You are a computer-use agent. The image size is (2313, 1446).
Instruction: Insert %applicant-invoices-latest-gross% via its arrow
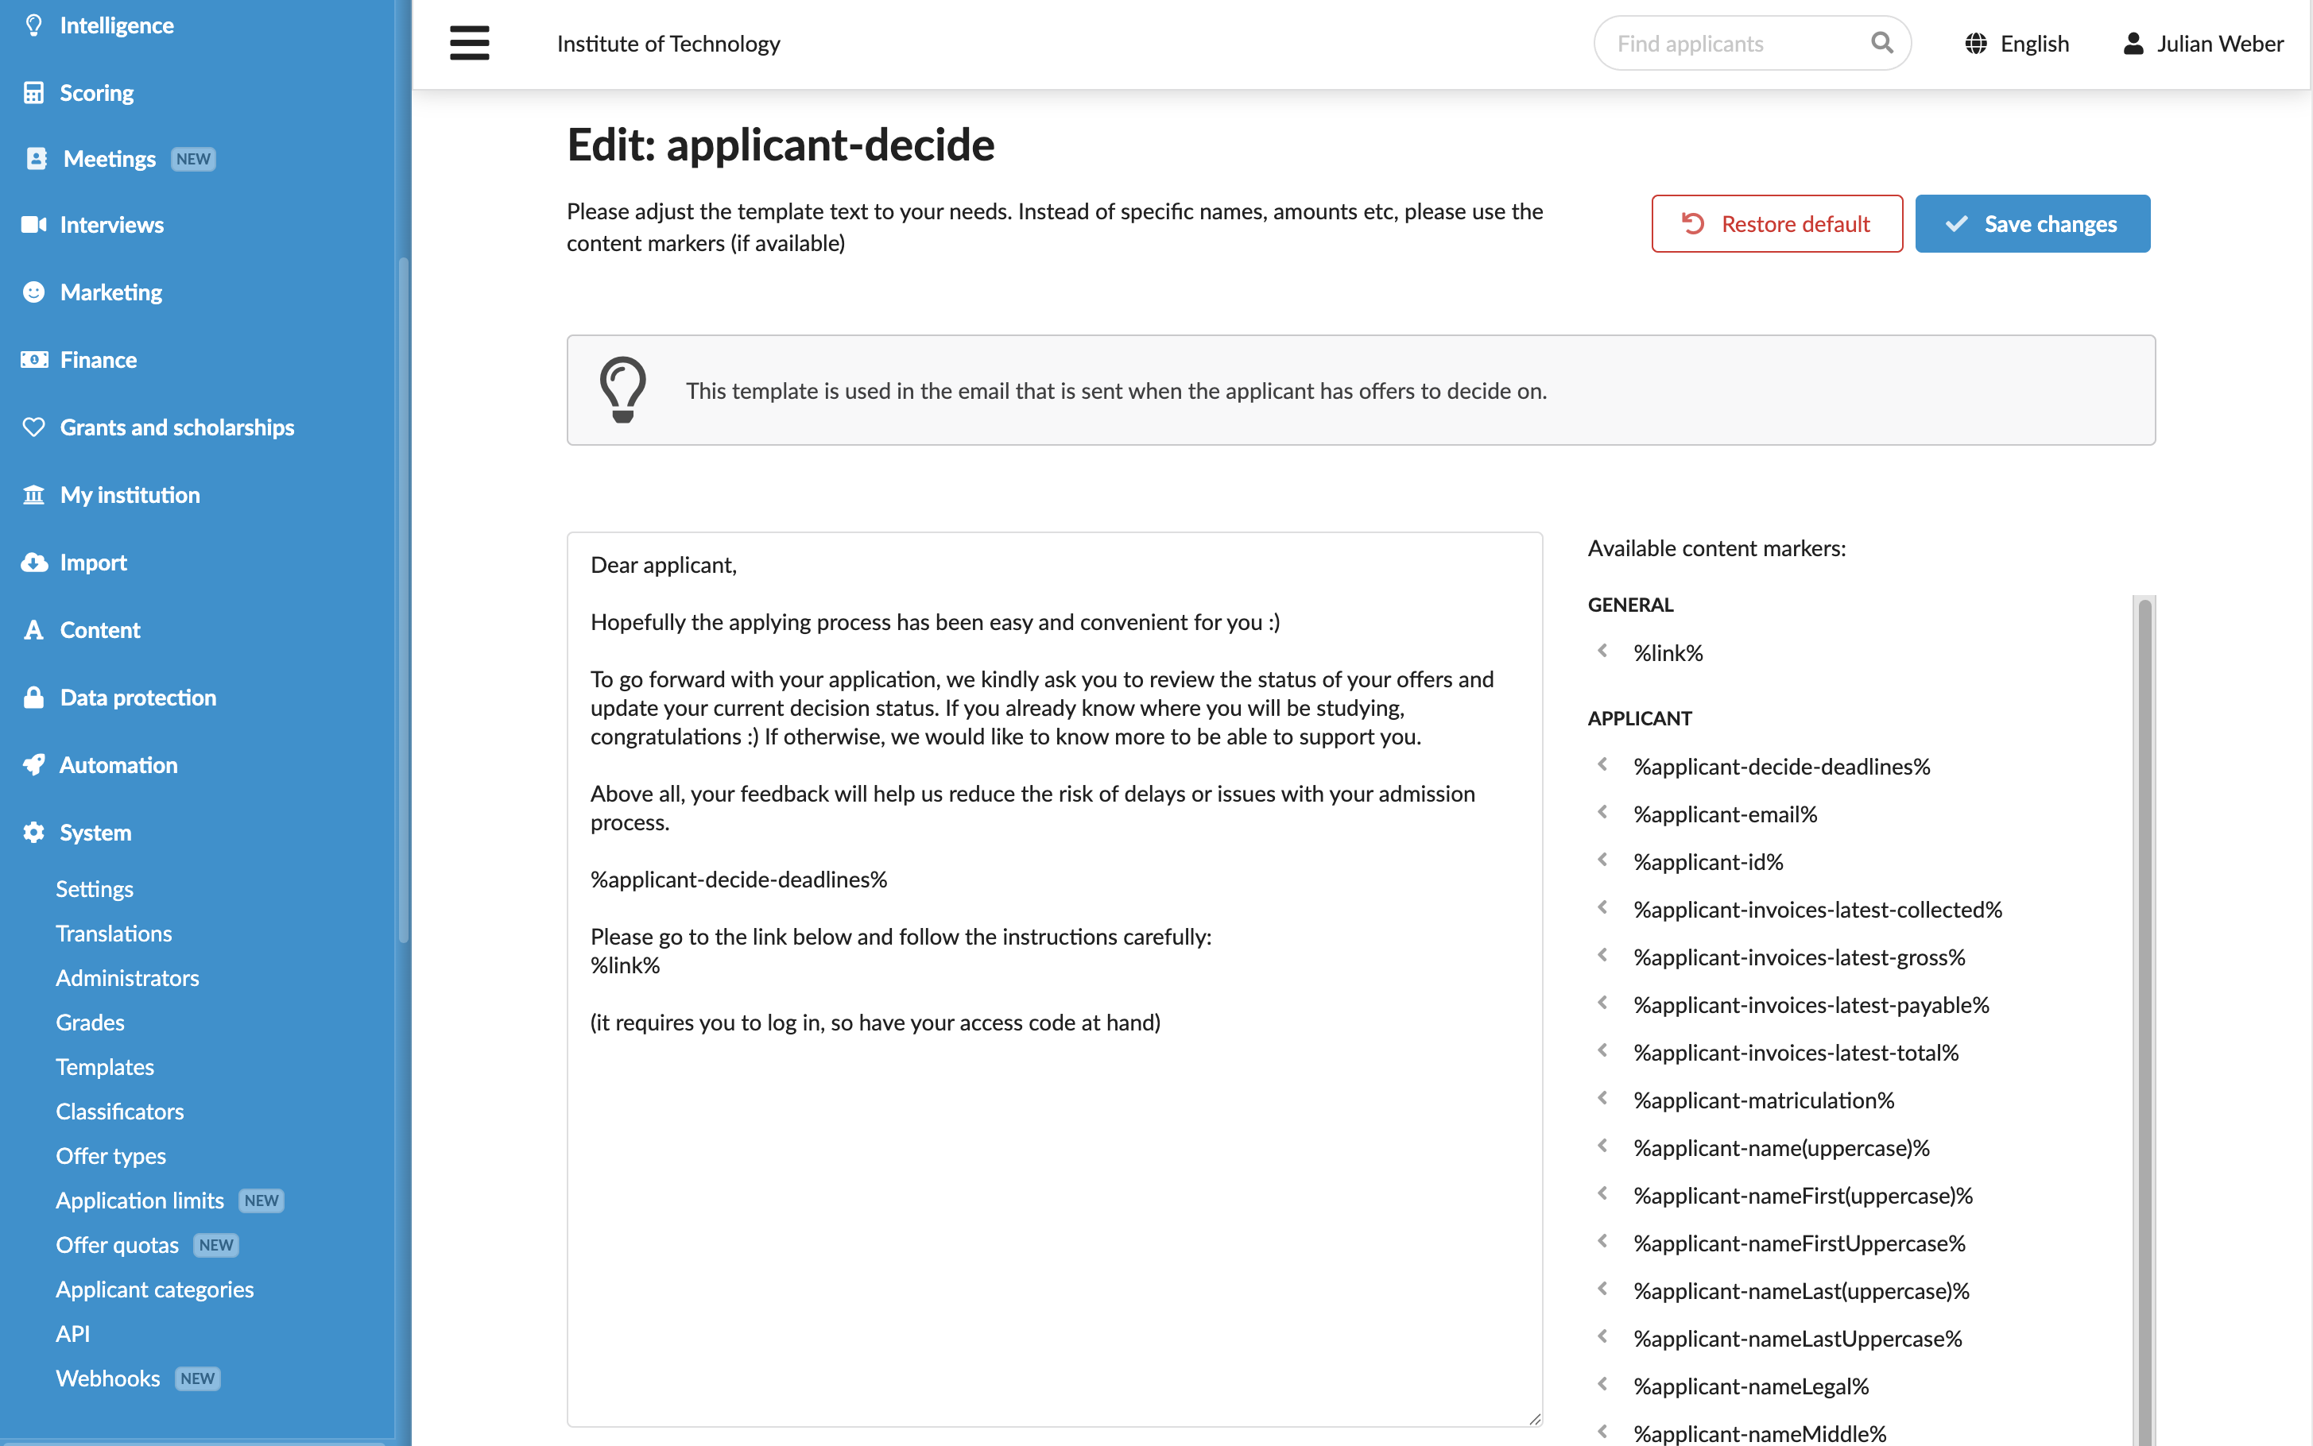[1602, 955]
